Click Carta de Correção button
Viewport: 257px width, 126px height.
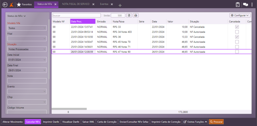point(107,122)
